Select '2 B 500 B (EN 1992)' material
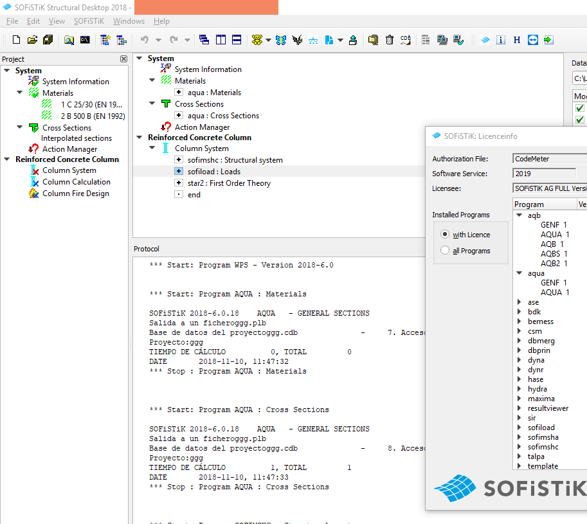The height and width of the screenshot is (524, 587). click(93, 116)
